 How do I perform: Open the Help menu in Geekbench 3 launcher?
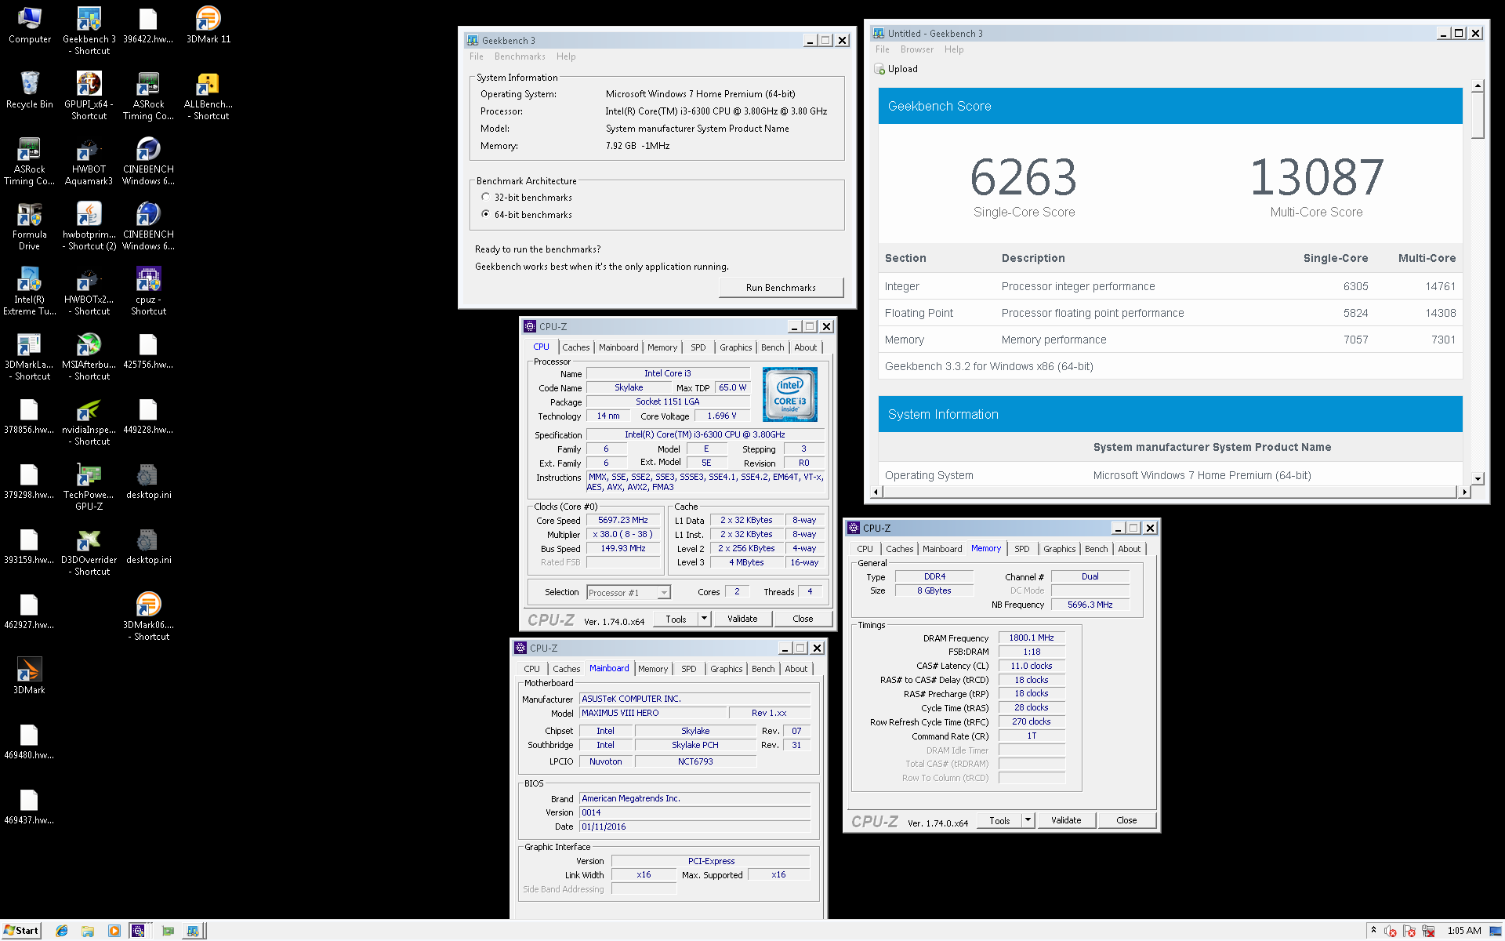pos(566,56)
